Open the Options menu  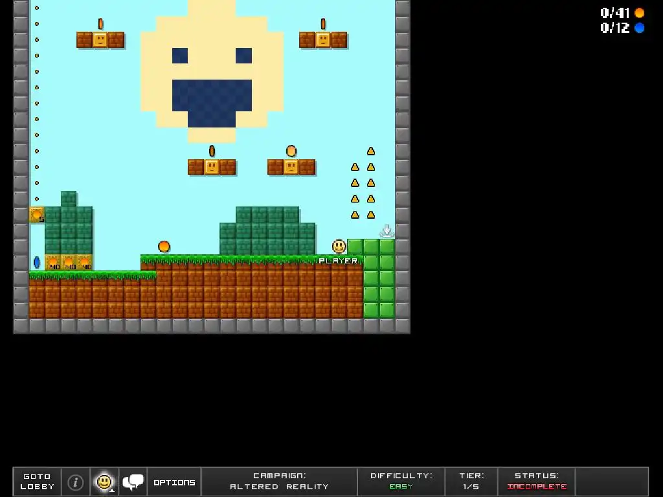[174, 482]
